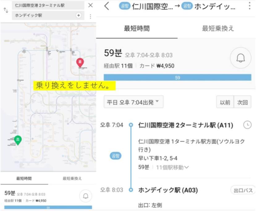This screenshot has width=256, height=211.
Task: Show the 以前 earlier train
Action: [x=225, y=102]
